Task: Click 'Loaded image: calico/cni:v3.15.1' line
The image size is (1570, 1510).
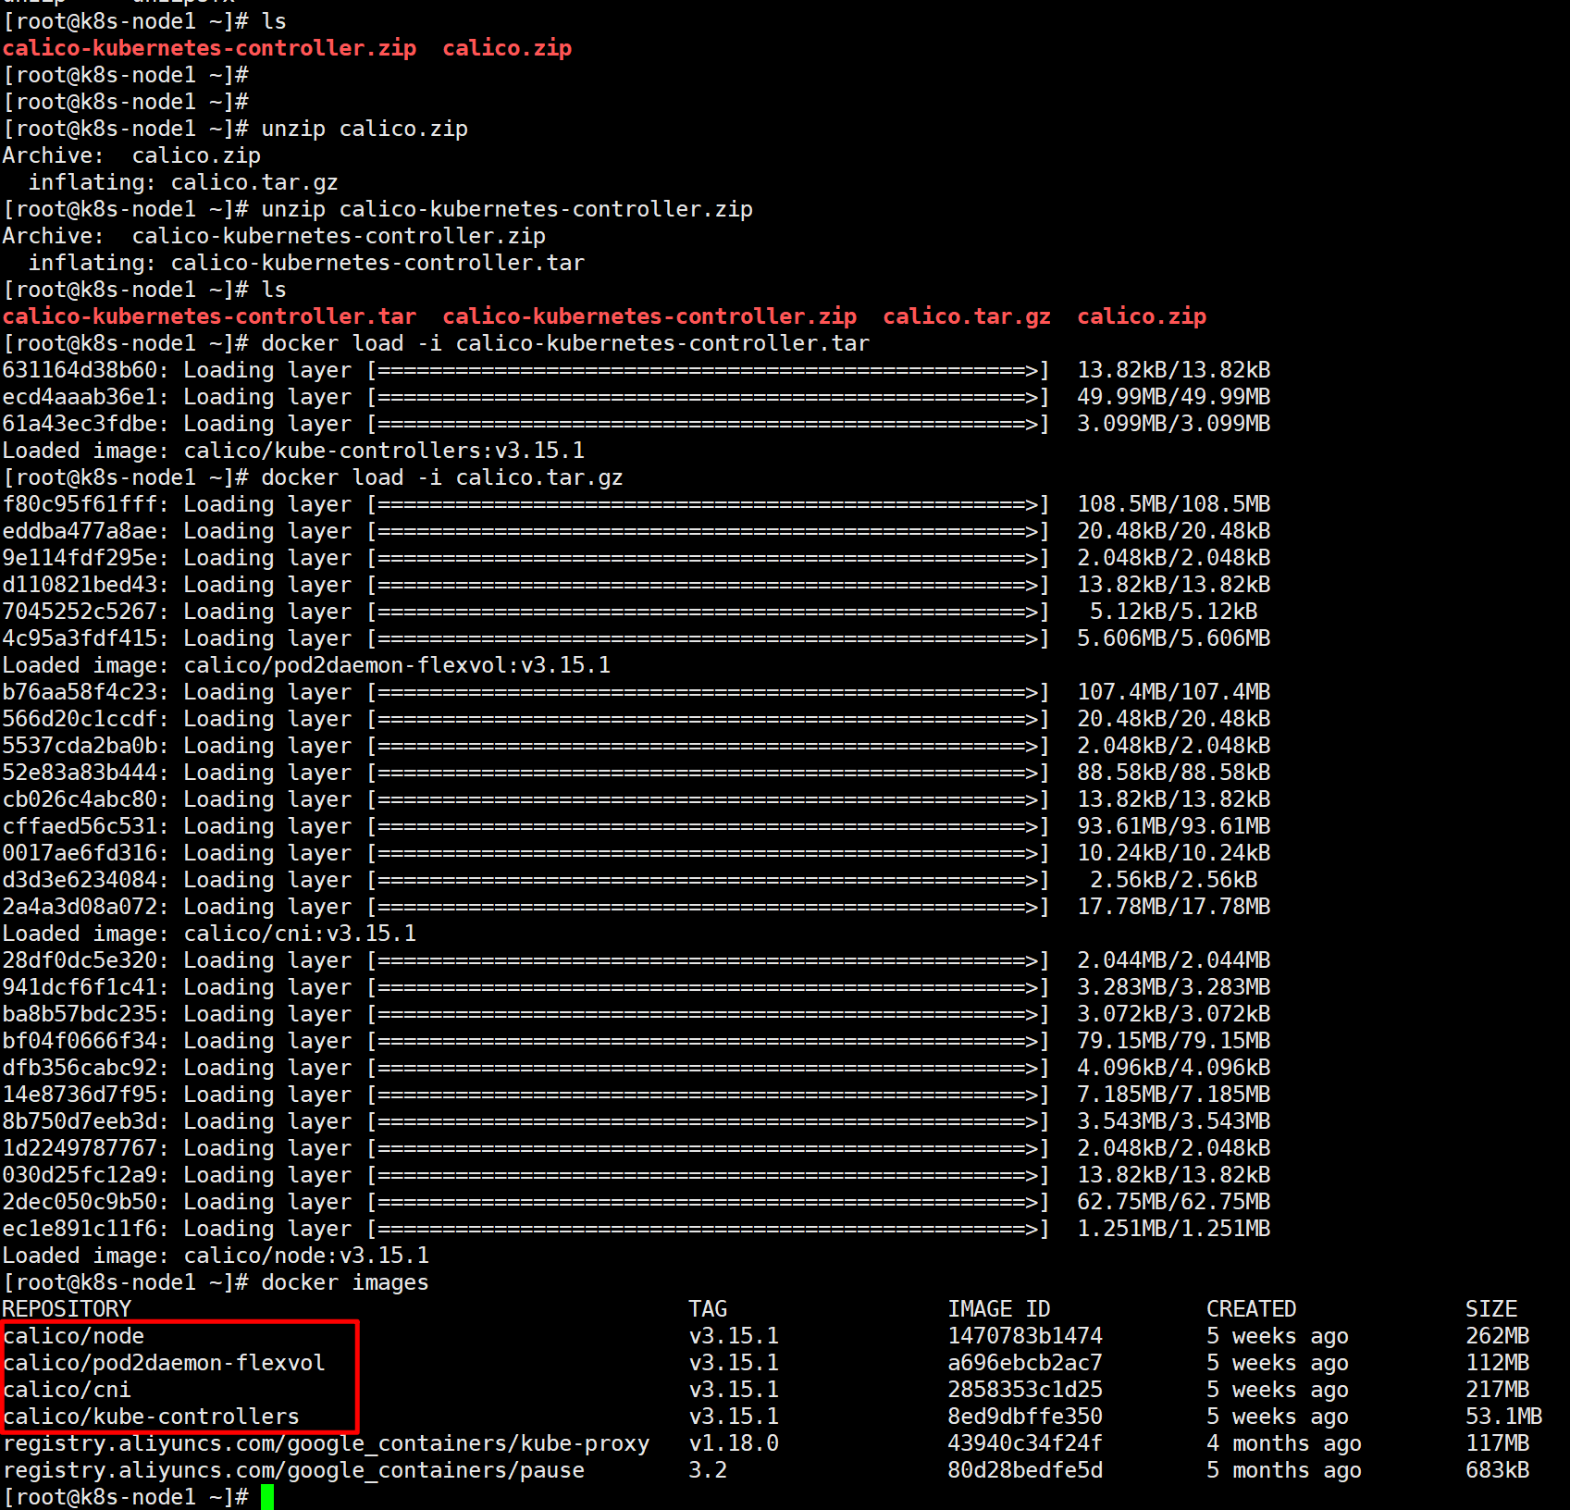Action: pyautogui.click(x=210, y=934)
